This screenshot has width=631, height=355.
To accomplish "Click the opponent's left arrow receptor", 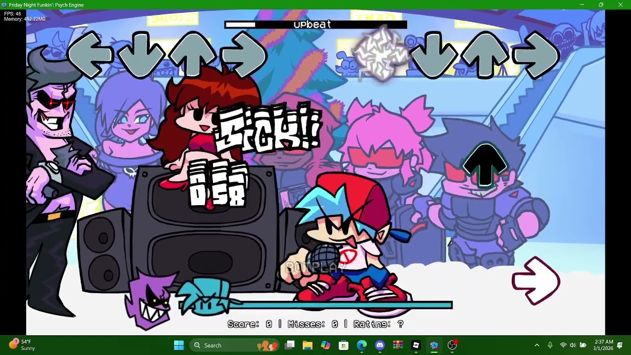I will click(90, 54).
